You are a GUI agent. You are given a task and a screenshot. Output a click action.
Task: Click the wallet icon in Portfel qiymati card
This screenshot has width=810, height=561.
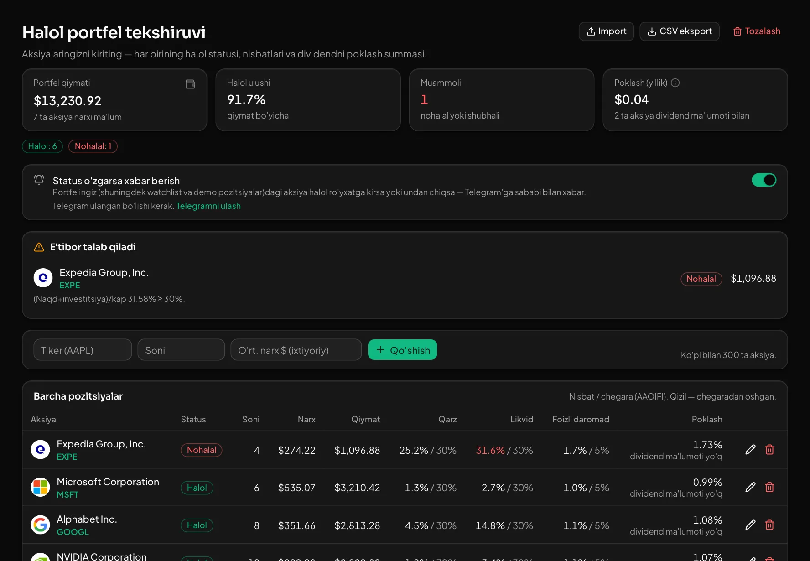190,84
